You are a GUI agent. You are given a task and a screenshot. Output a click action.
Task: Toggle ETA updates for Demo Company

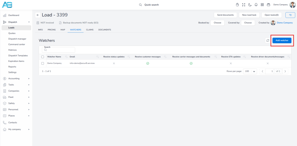click(x=231, y=63)
